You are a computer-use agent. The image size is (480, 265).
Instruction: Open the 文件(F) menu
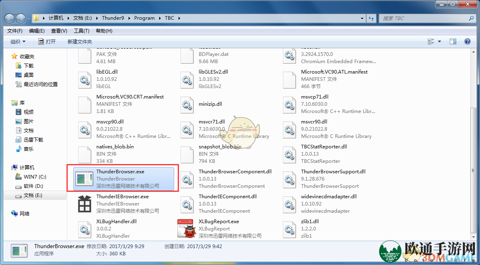[x=15, y=31]
